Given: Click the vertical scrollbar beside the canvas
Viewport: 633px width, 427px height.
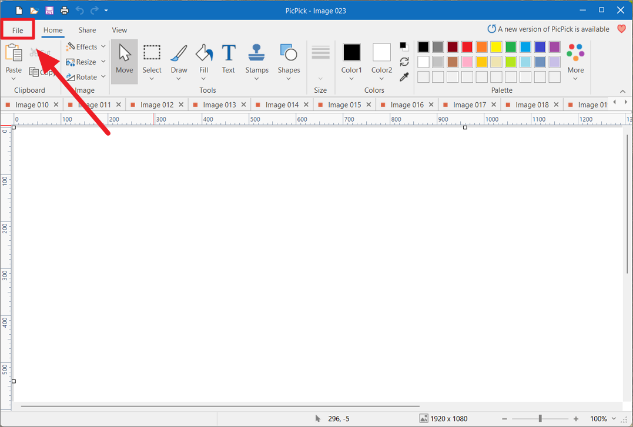Looking at the screenshot, I should tap(627, 204).
